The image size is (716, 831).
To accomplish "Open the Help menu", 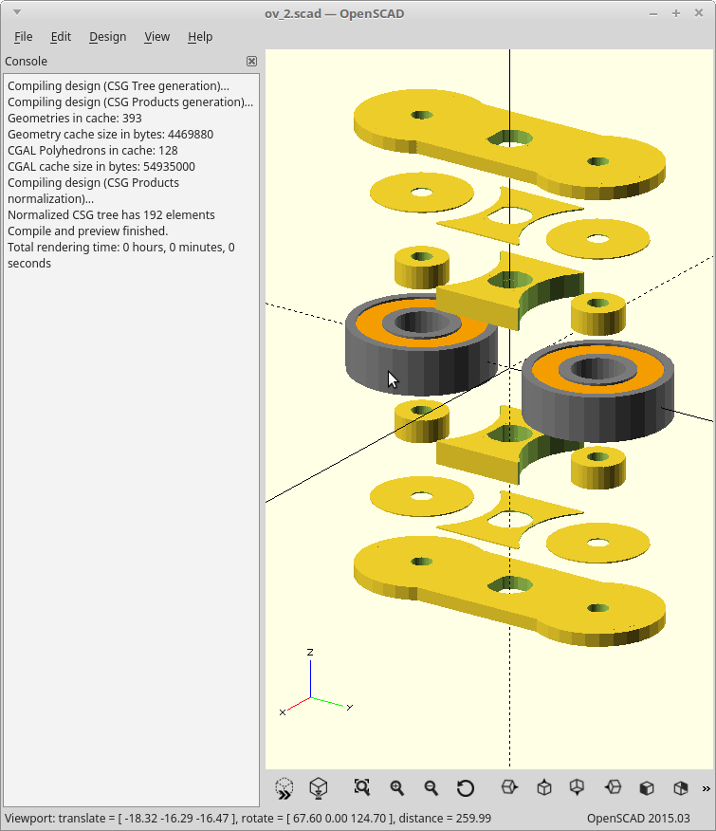I will click(x=199, y=36).
